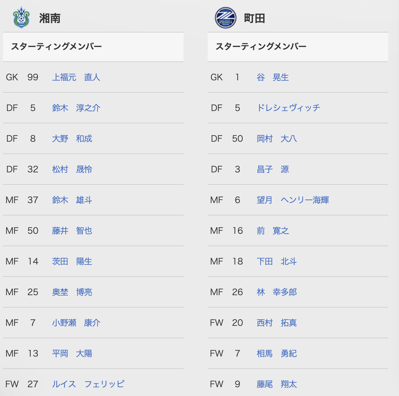Click the player name 鈴木 雄斗
The height and width of the screenshot is (396, 399).
[x=72, y=200]
